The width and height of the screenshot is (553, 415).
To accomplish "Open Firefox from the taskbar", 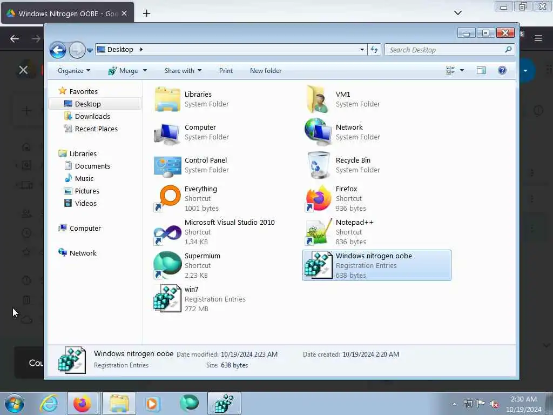I will (82, 404).
